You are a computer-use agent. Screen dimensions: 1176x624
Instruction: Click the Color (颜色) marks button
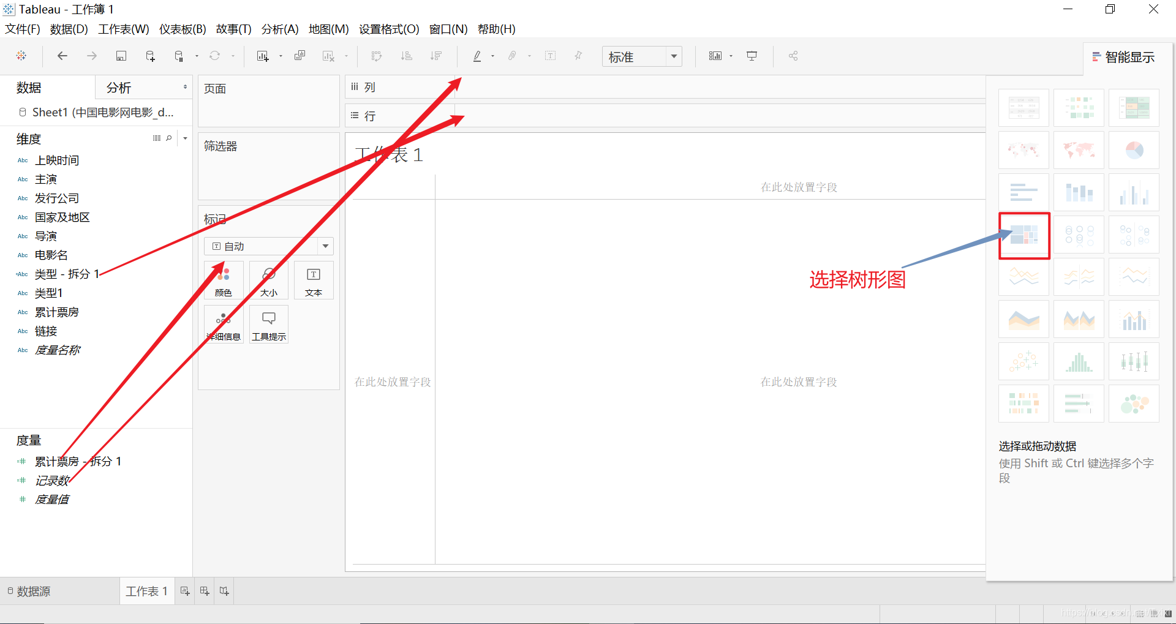click(224, 280)
